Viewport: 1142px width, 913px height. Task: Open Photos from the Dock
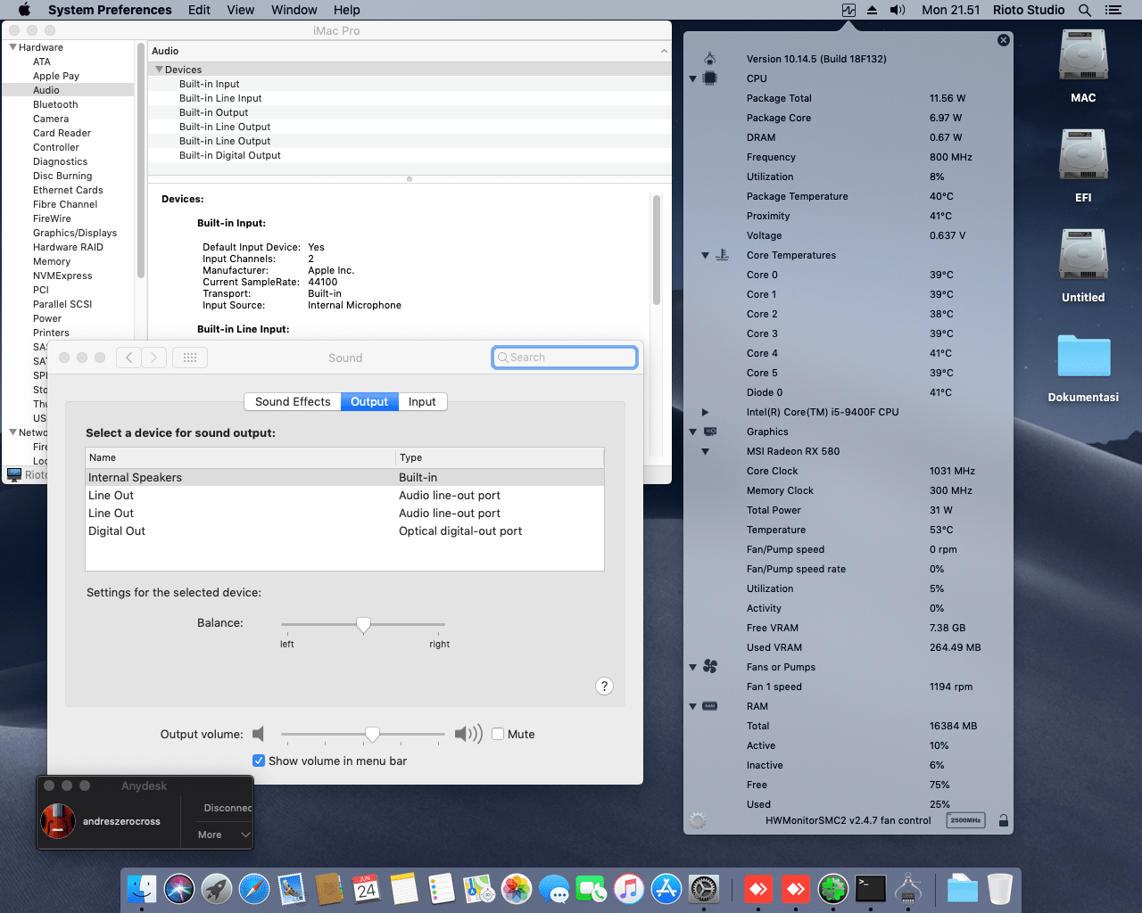[x=517, y=889]
